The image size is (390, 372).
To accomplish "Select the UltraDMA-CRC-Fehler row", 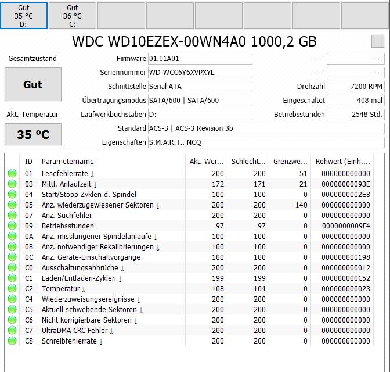I will (x=189, y=330).
